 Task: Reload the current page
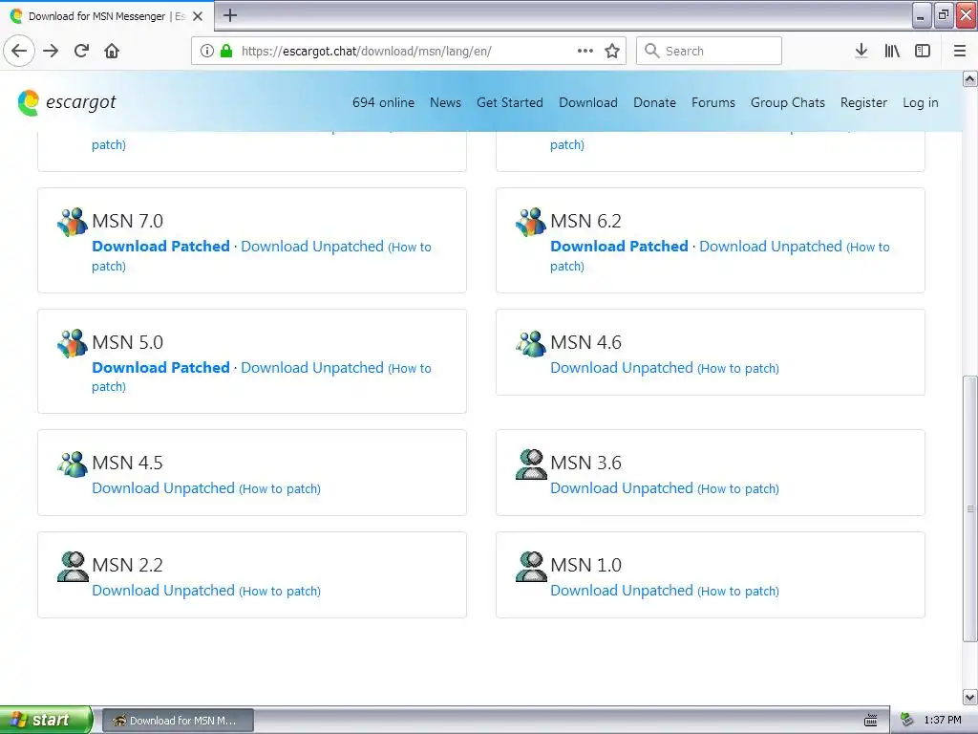[81, 51]
